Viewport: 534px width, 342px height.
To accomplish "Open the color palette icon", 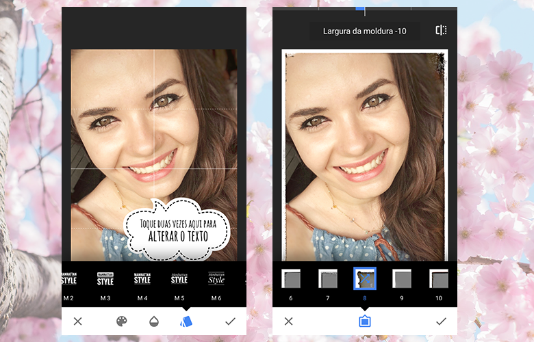I will pyautogui.click(x=122, y=321).
